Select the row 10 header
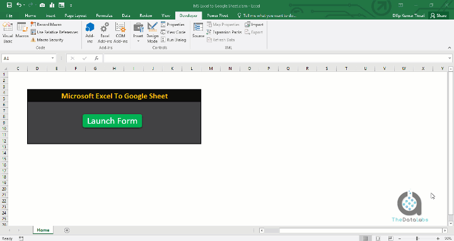The height and width of the screenshot is (241, 454). [x=4, y=129]
